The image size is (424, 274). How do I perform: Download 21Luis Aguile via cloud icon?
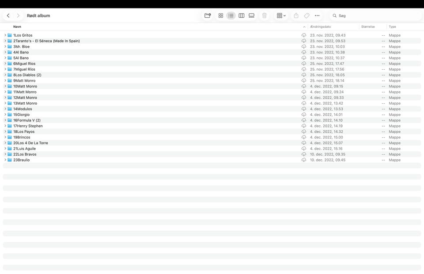tap(304, 149)
